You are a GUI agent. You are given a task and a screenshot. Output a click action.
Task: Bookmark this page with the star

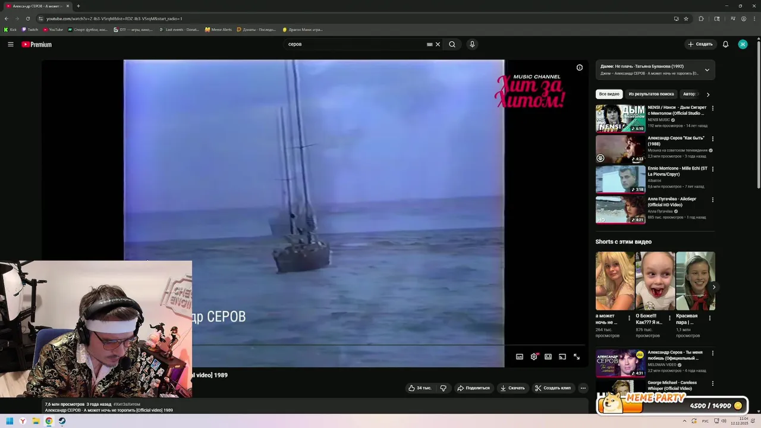point(686,18)
